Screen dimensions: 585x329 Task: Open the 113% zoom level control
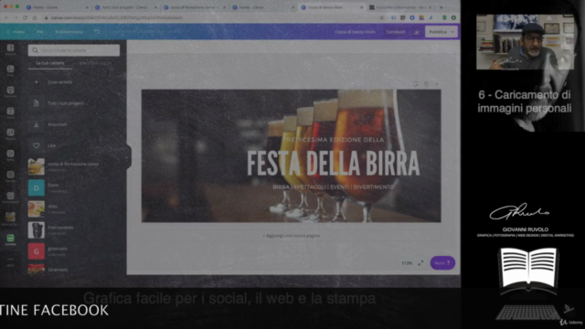[407, 263]
